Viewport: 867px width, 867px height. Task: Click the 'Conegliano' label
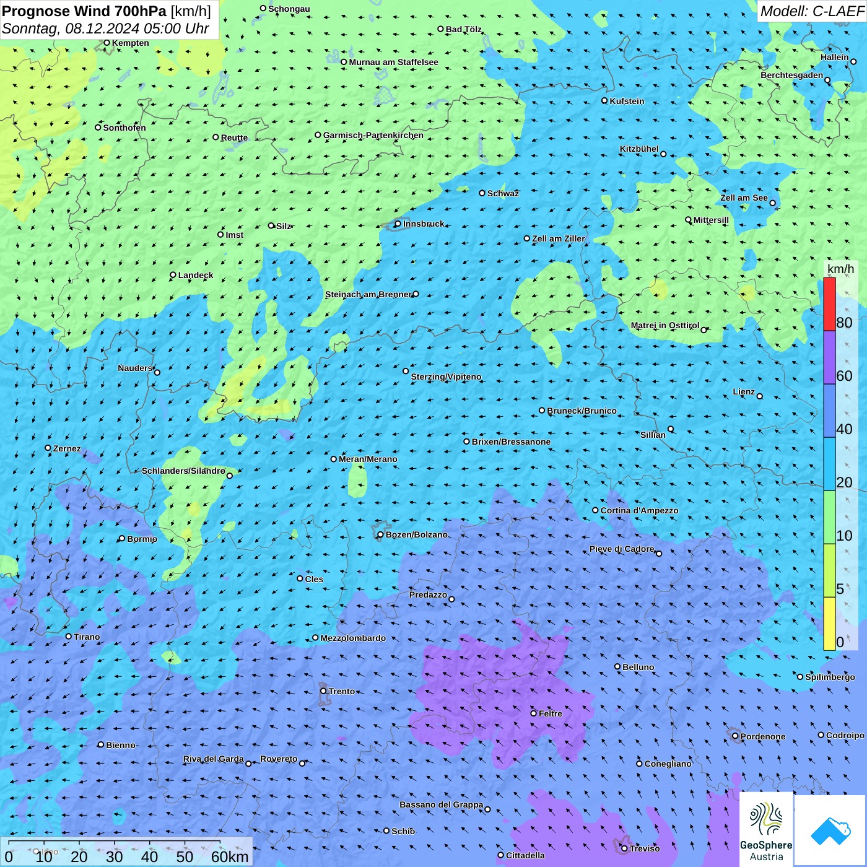tap(668, 764)
